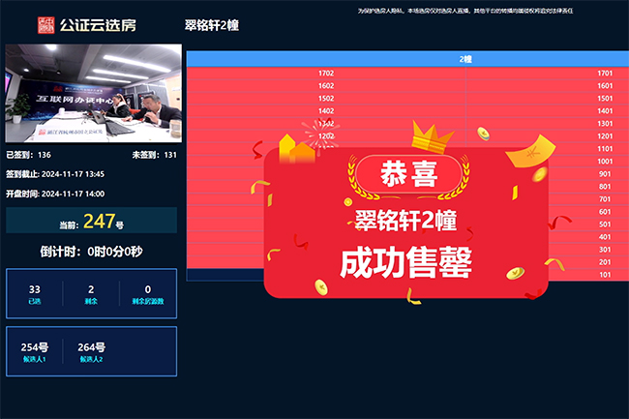Click the 成功售罄 text on popup
Viewport: 629px width, 419px height.
pyautogui.click(x=406, y=262)
